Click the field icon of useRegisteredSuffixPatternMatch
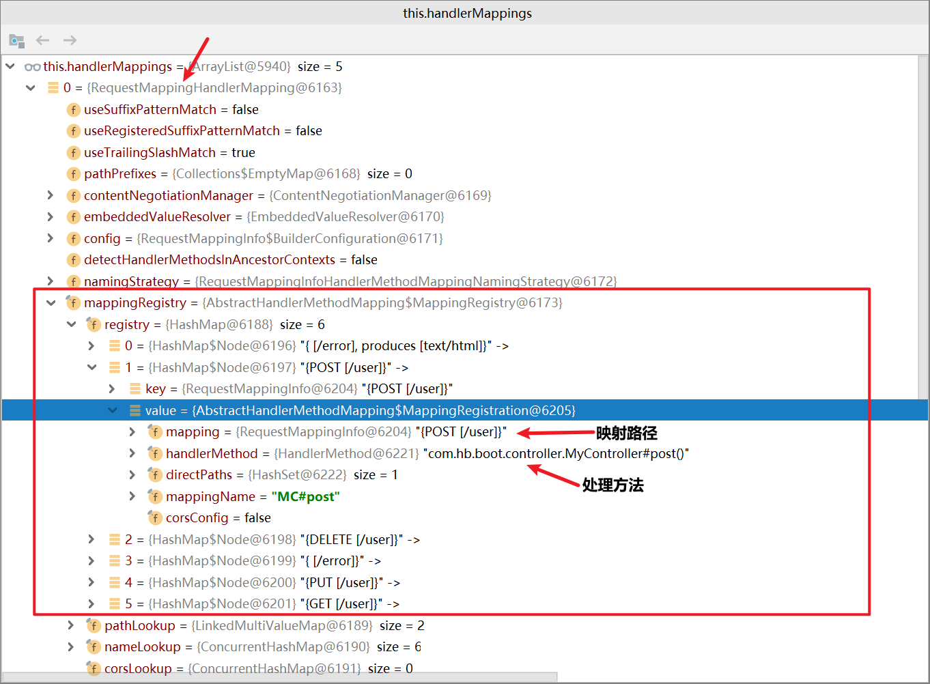930x684 pixels. pyautogui.click(x=74, y=131)
